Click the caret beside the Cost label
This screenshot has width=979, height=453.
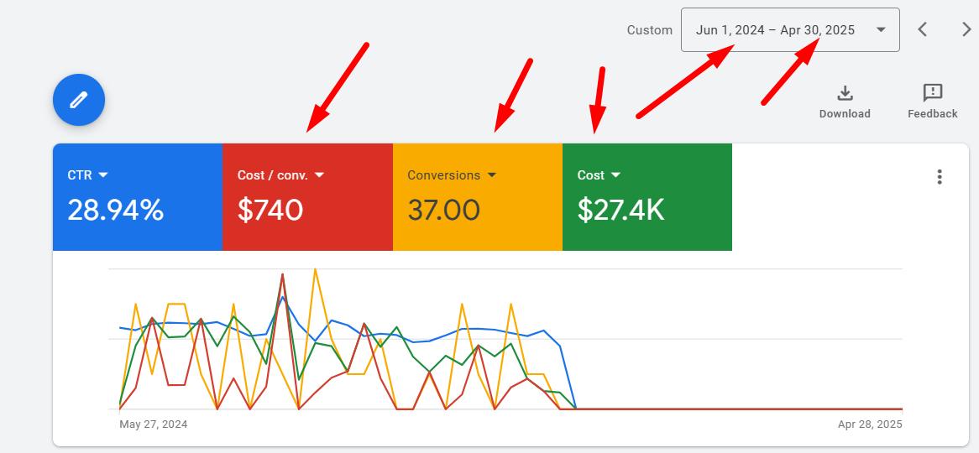coord(615,175)
